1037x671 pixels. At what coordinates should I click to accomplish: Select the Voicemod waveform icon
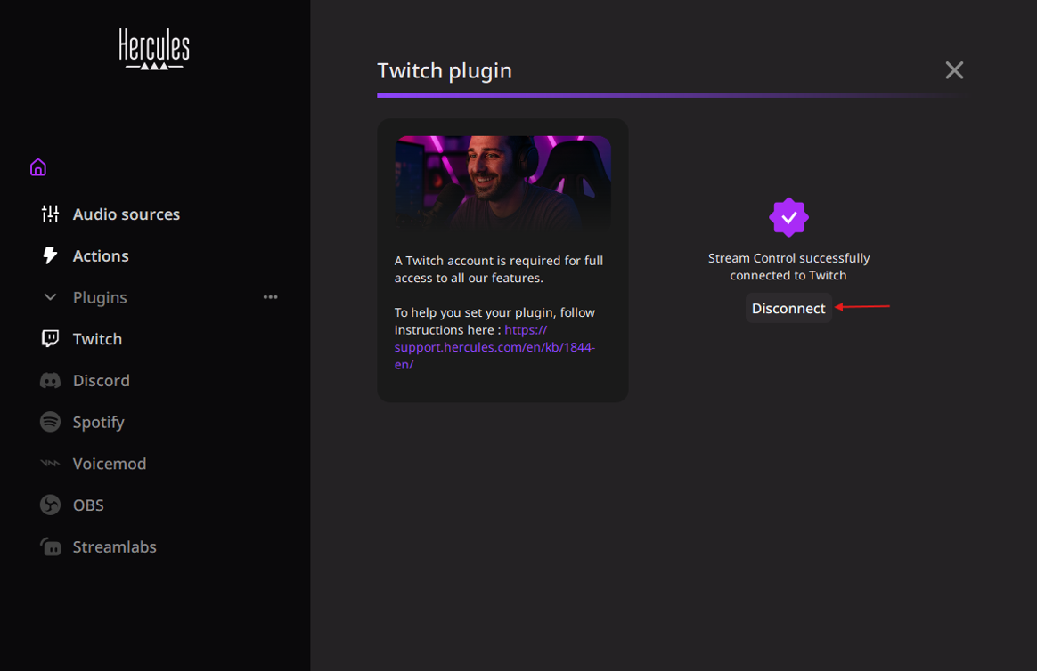tap(50, 464)
